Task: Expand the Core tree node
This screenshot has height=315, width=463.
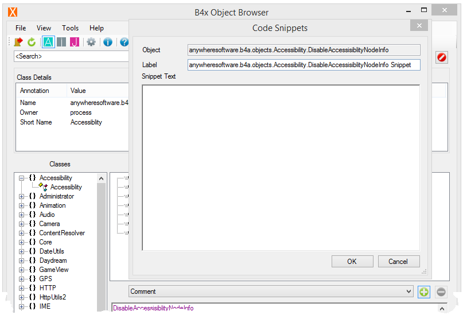Action: point(21,242)
